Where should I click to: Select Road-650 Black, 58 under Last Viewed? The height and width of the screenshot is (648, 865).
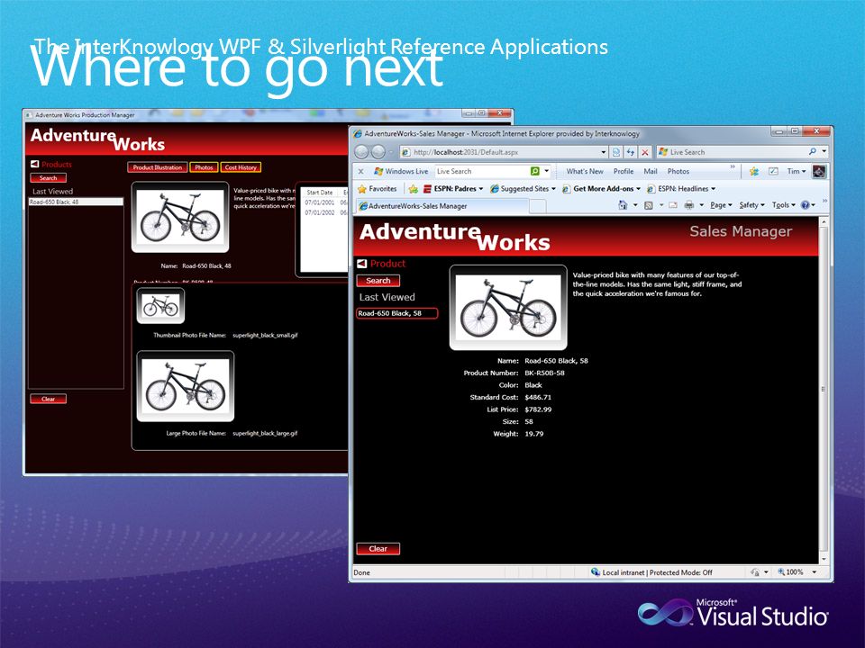pyautogui.click(x=397, y=313)
